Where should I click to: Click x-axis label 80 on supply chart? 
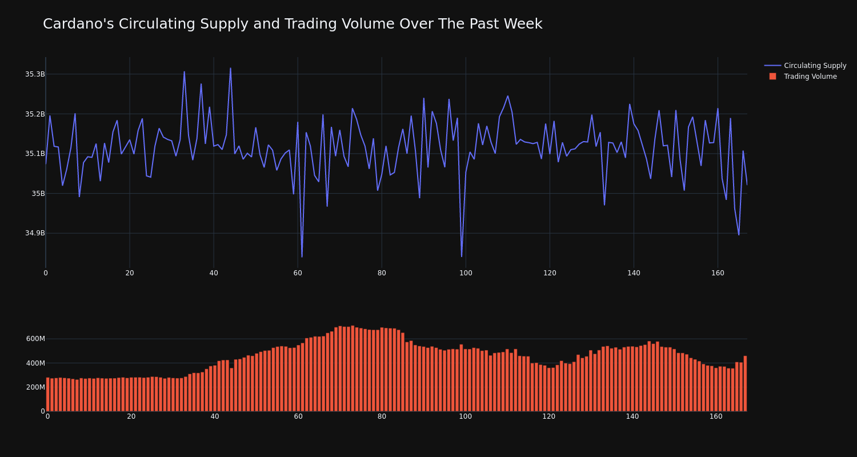[382, 273]
